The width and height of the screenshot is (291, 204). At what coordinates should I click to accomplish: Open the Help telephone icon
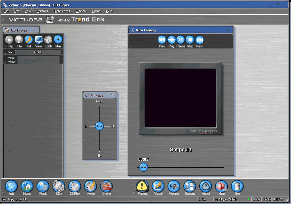tap(222, 187)
